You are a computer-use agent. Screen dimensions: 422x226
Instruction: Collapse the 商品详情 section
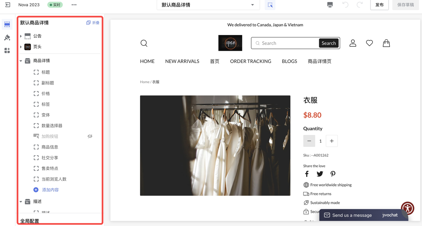(x=21, y=60)
